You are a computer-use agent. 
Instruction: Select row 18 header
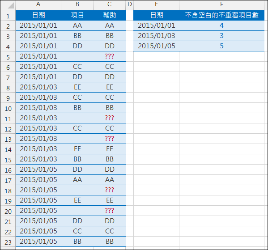click(8, 191)
